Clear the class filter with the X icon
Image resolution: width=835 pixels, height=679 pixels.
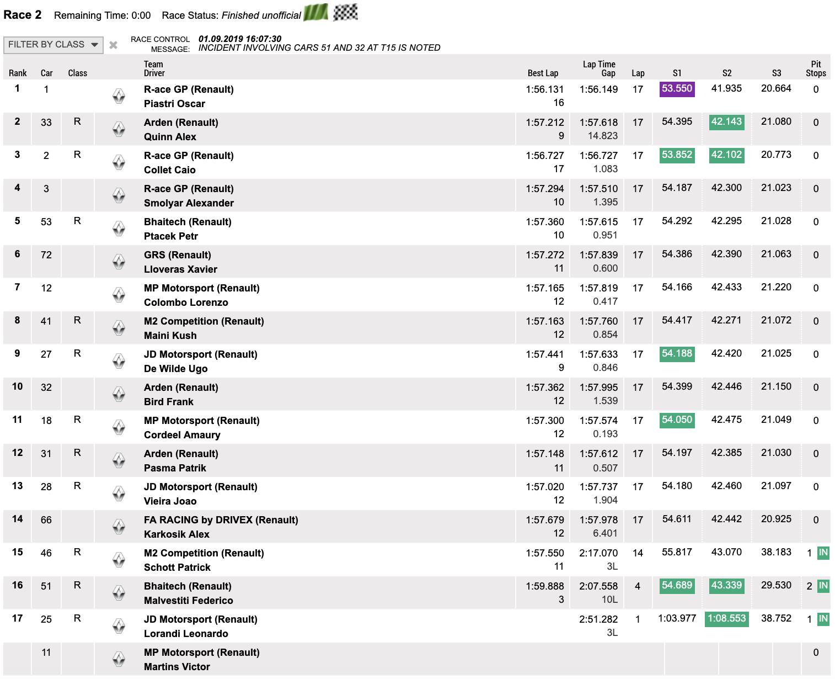pos(113,45)
